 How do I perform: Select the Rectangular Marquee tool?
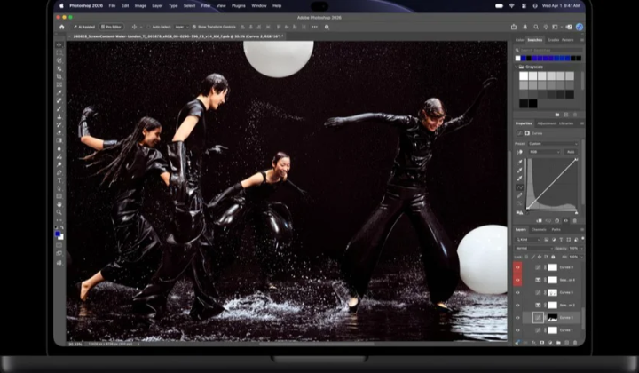59,52
